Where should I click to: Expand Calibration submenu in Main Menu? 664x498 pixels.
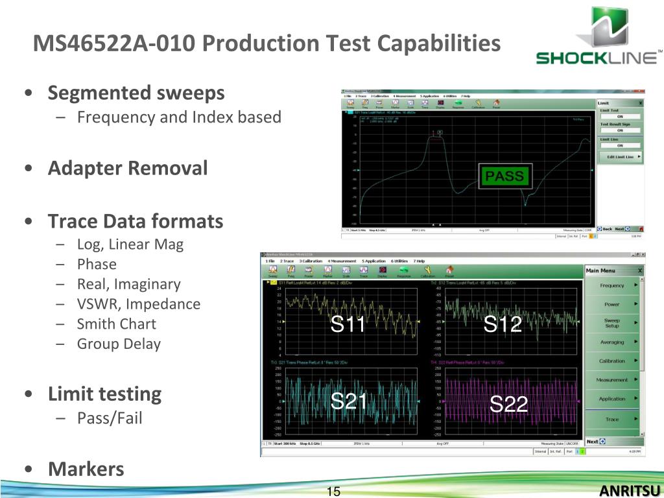pyautogui.click(x=612, y=361)
